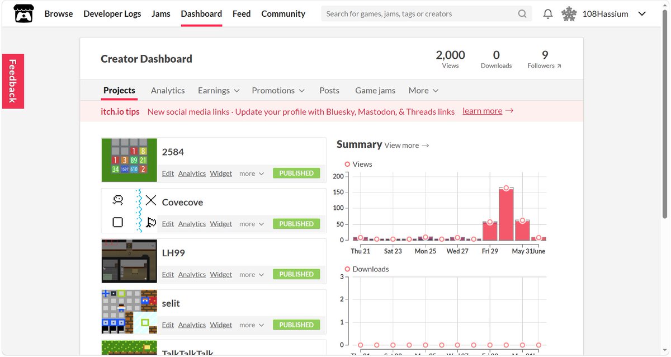Image resolution: width=671 pixels, height=357 pixels.
Task: Click the 0 Downloads stat
Action: point(496,59)
